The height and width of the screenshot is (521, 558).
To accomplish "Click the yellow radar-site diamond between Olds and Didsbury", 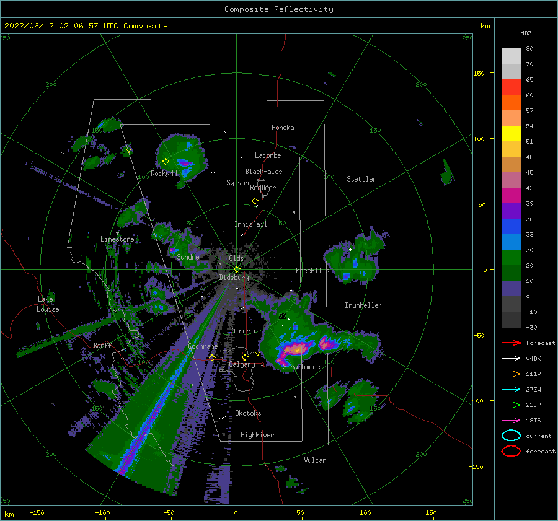I will pyautogui.click(x=237, y=269).
